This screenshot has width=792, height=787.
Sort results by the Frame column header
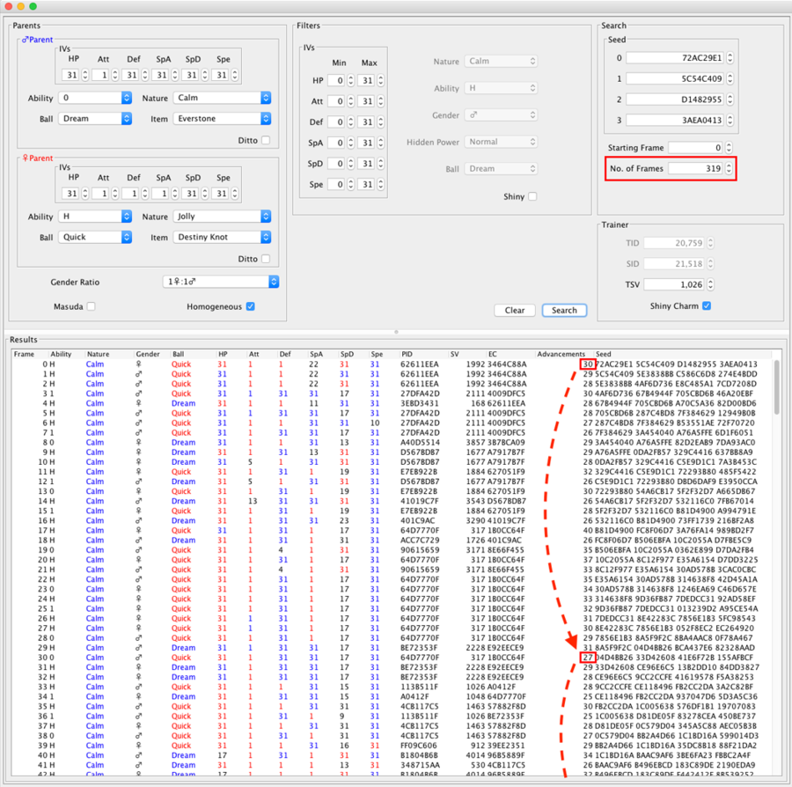tap(25, 354)
